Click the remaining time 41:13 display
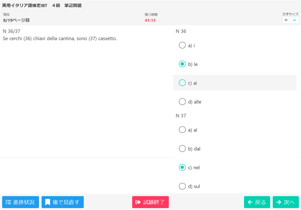301x210 pixels. point(150,20)
